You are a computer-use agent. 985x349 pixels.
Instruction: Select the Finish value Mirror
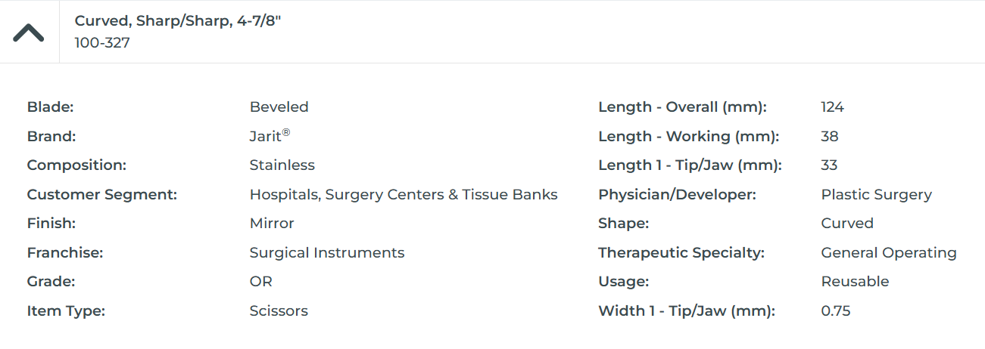[x=272, y=224]
